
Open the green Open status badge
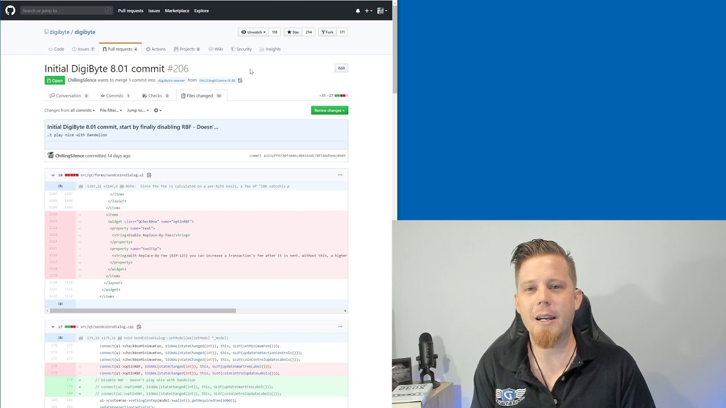55,80
